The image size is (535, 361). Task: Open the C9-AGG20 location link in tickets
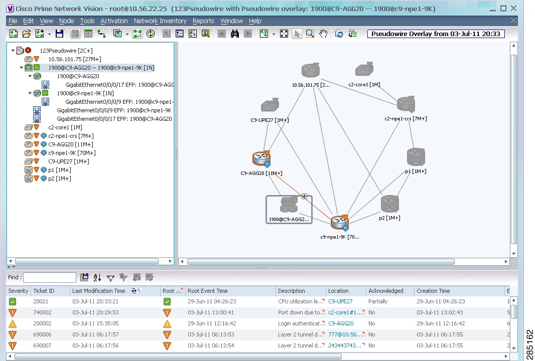click(341, 323)
